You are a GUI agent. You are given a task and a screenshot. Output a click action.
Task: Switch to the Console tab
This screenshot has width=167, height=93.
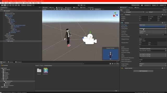[10, 62]
